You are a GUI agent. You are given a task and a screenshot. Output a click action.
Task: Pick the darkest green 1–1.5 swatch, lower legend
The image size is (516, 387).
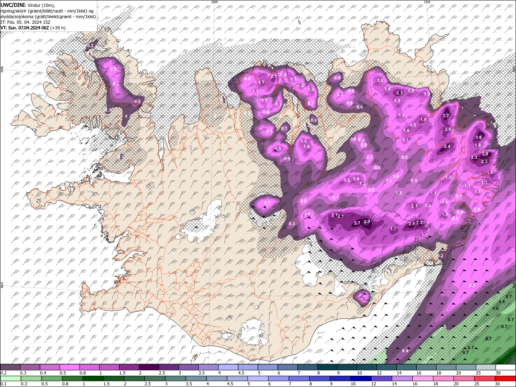(93, 379)
